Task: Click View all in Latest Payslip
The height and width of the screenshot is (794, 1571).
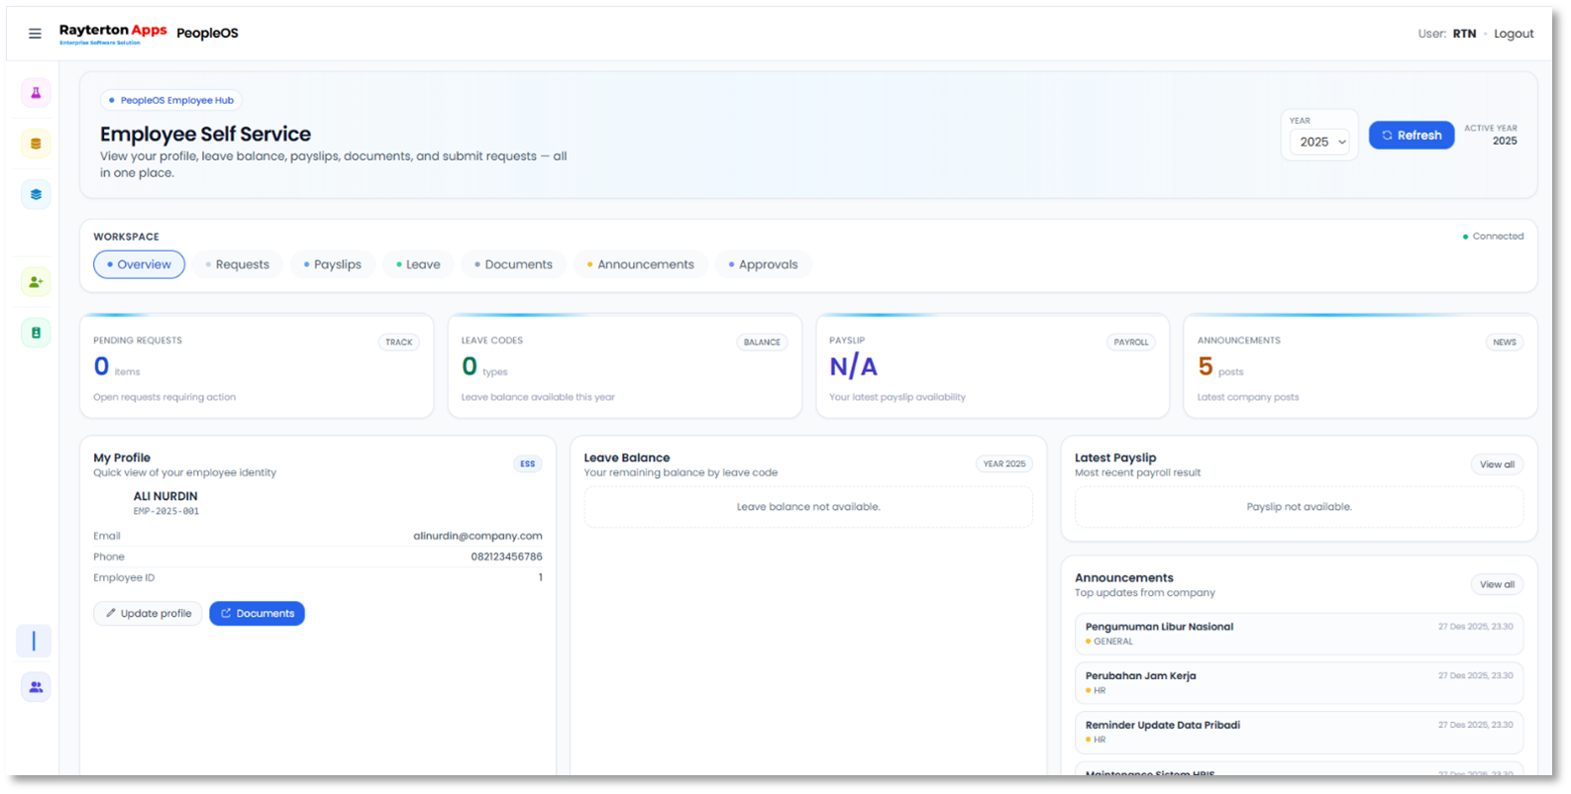Action: coord(1496,464)
